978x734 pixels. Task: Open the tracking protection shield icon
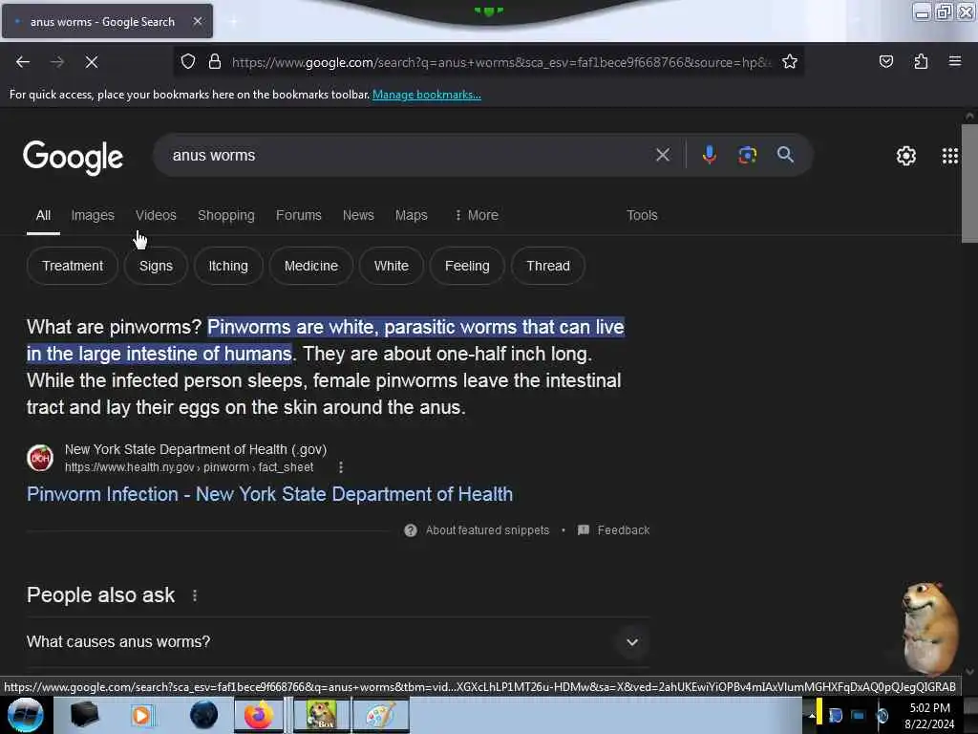[x=188, y=62]
